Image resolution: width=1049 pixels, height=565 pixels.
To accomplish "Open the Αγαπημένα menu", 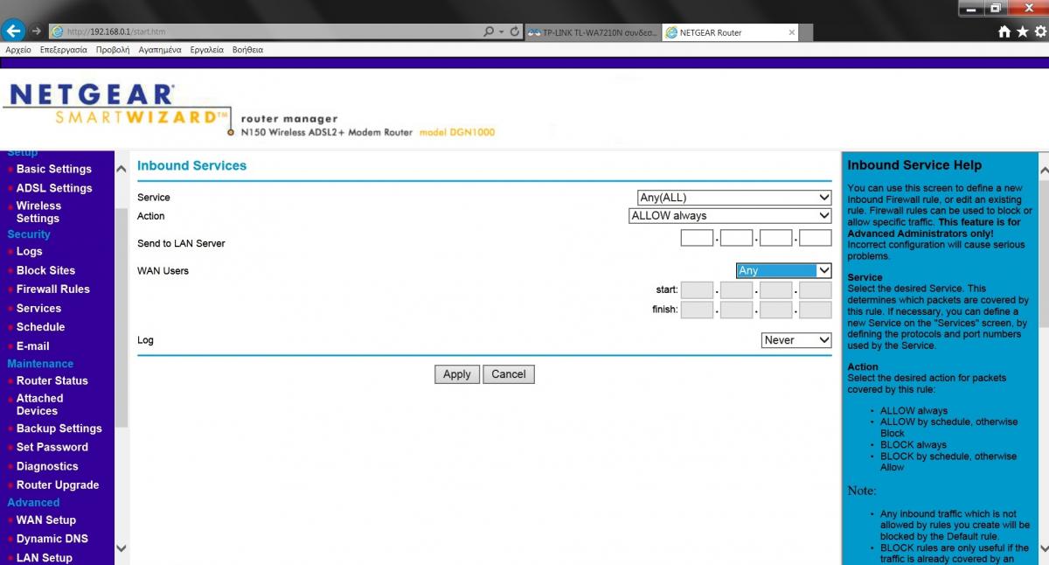I will [160, 50].
